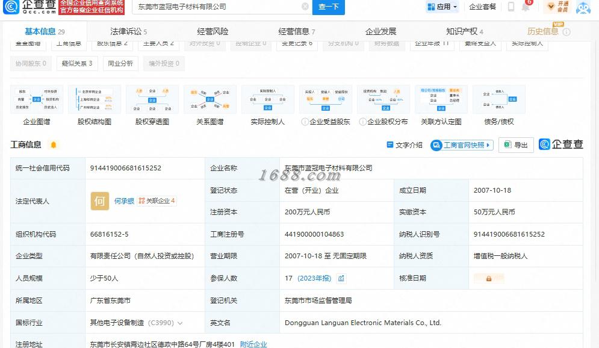Open the 应用 dropdown menu
Screen dimensions: 599x348
pos(442,7)
